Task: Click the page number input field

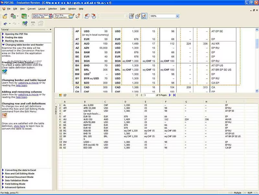Action: point(149,95)
